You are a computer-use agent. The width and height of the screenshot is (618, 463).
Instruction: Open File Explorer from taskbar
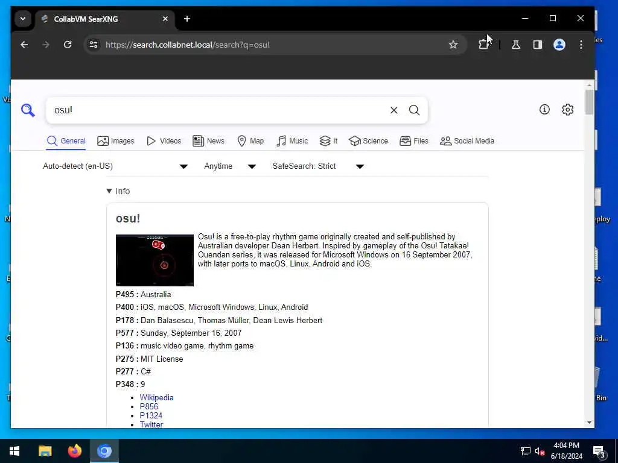(x=45, y=451)
